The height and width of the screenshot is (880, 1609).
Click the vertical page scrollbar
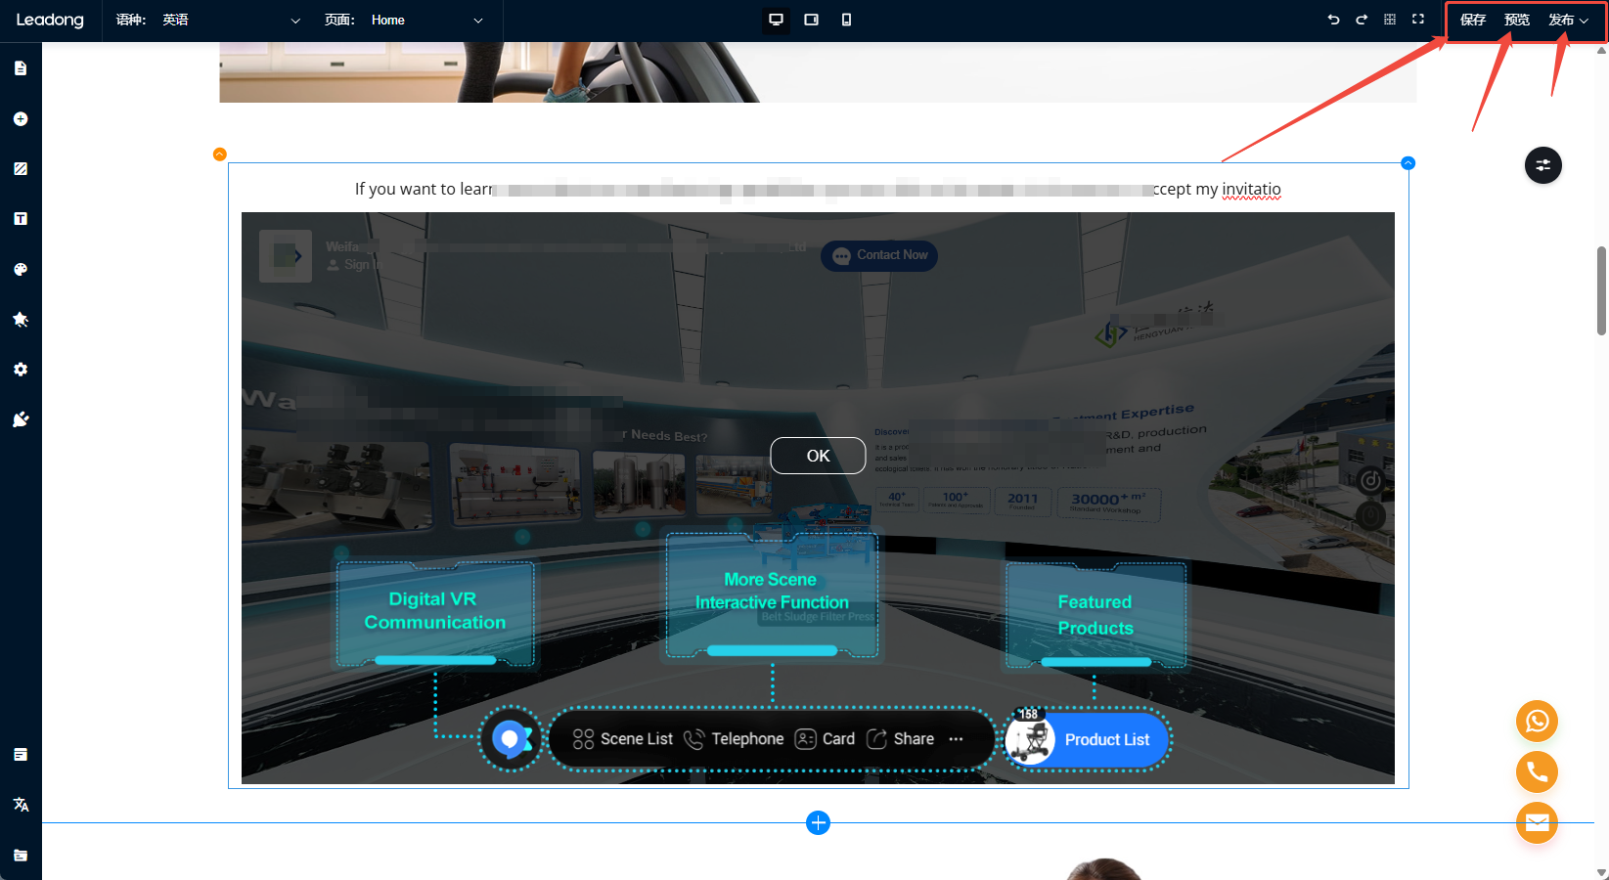(x=1601, y=290)
